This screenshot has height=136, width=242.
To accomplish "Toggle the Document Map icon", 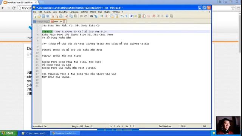I will (140, 16).
